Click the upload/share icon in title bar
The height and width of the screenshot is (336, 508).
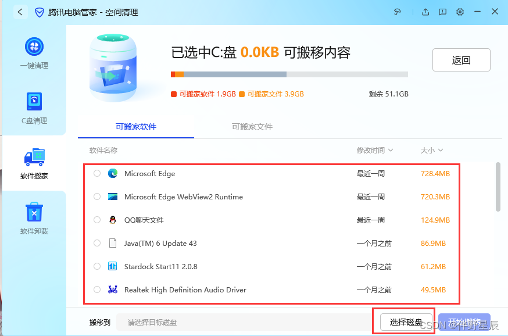point(425,12)
